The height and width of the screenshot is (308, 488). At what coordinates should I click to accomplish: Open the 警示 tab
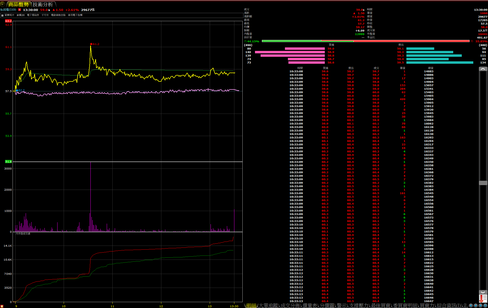coord(342,305)
